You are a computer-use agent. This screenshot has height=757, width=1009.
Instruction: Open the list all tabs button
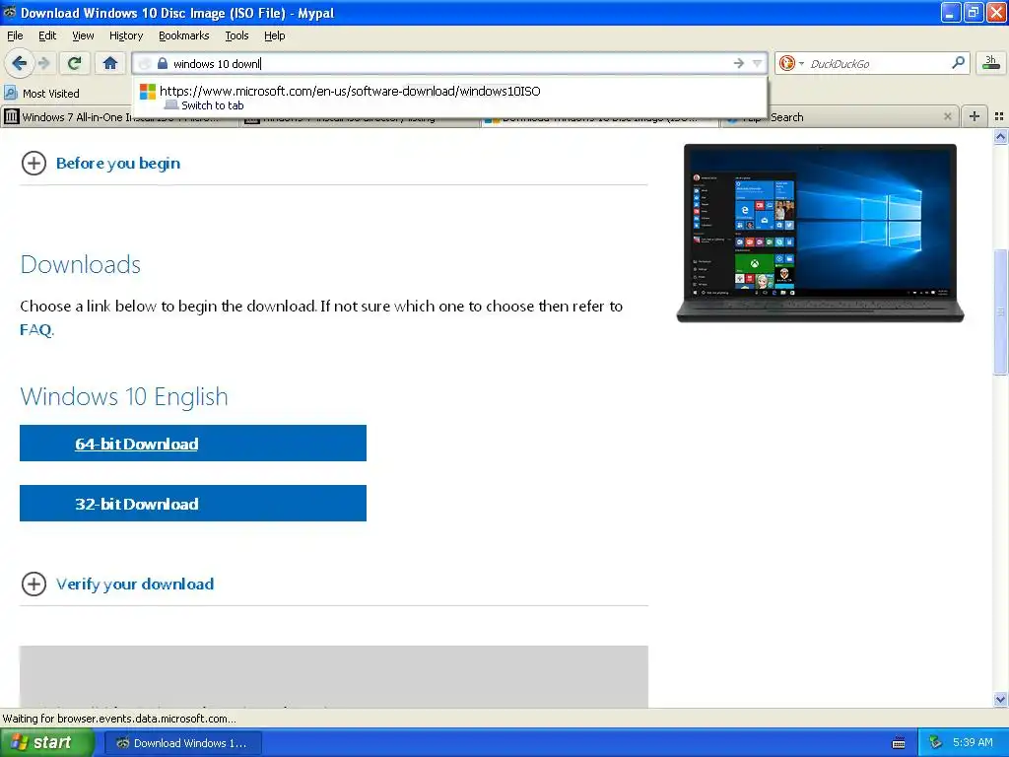click(999, 116)
